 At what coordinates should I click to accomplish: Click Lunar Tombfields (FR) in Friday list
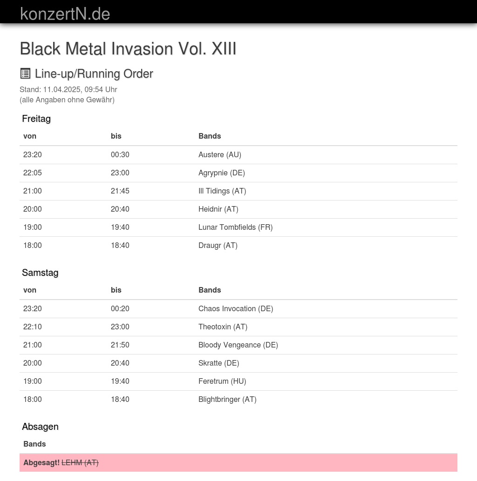(x=235, y=227)
